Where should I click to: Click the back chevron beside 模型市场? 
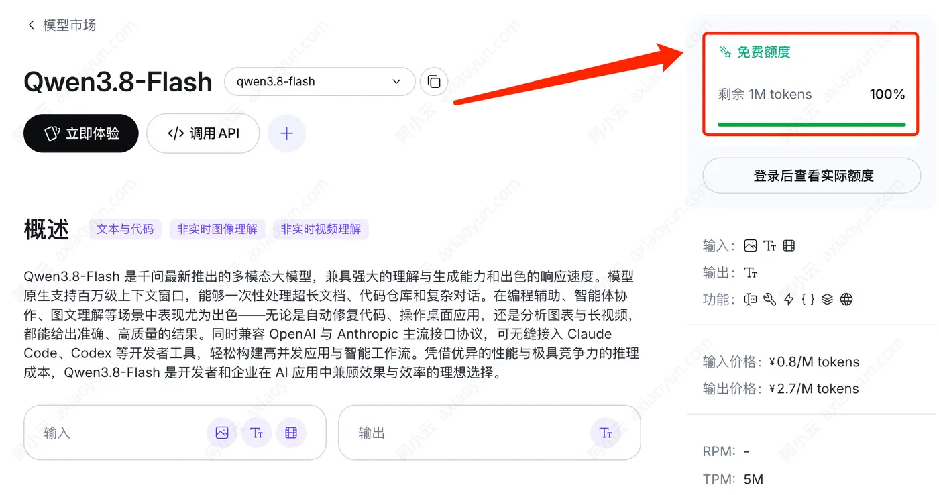point(31,25)
